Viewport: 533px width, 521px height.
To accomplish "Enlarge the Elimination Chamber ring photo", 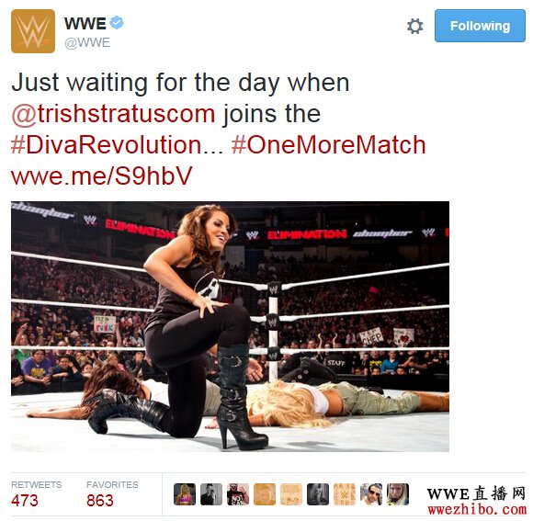I will (x=230, y=326).
